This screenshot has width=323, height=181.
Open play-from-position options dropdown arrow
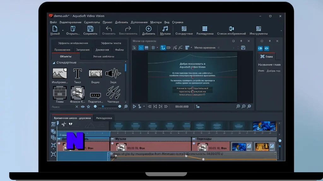coord(144,106)
